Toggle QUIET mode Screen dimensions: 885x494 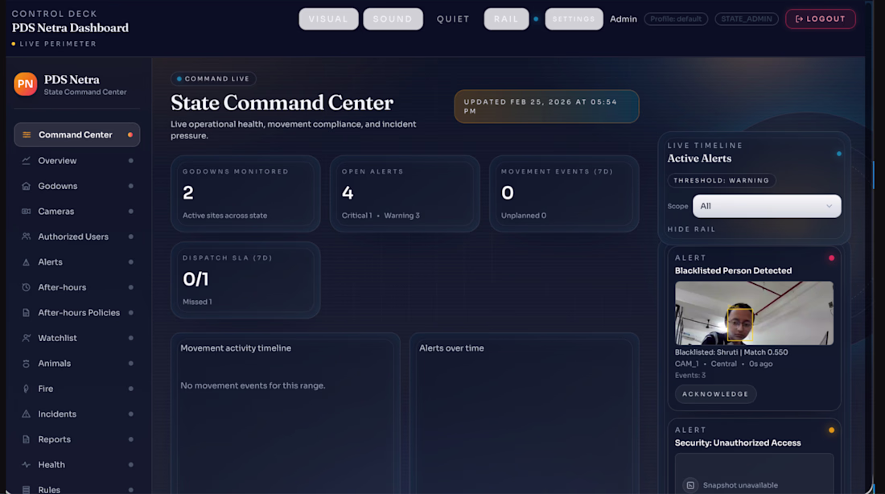coord(453,19)
